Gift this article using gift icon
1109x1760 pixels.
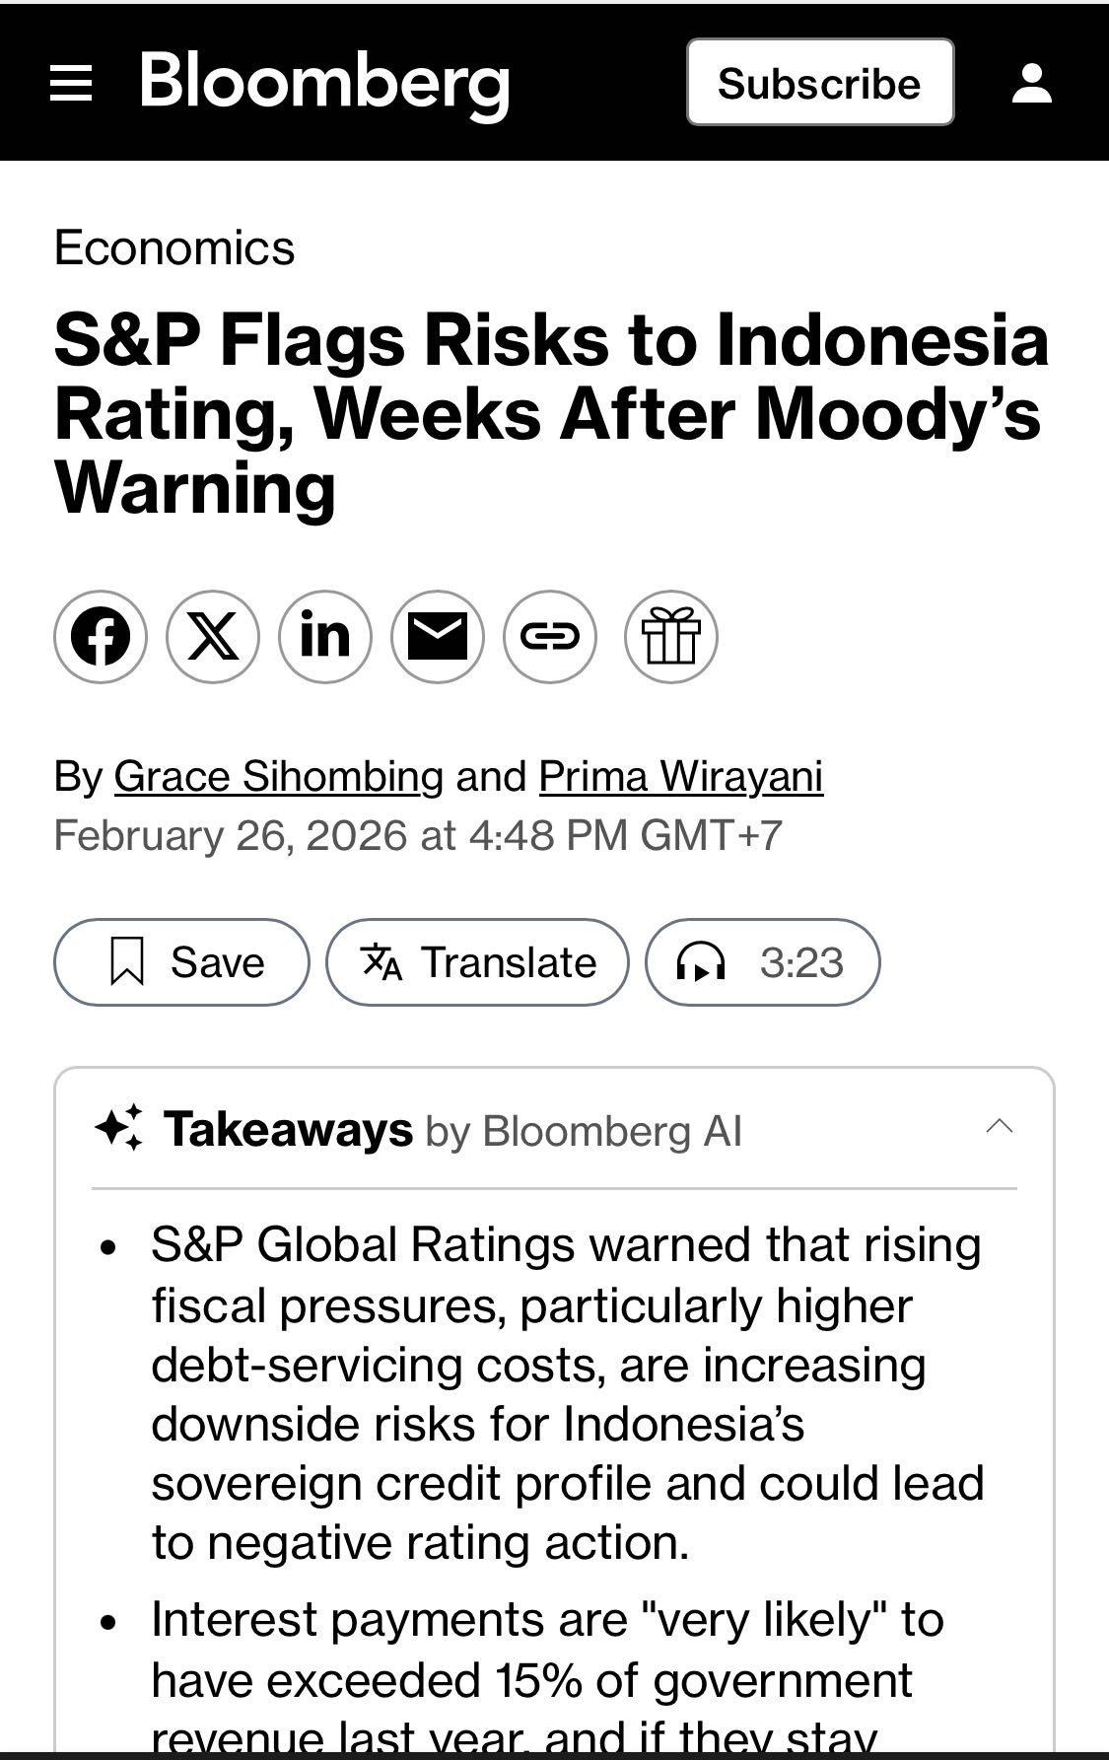click(671, 636)
